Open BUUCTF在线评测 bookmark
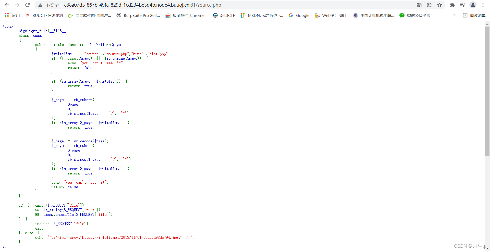Screen dimensions: 490x251 tap(44, 15)
